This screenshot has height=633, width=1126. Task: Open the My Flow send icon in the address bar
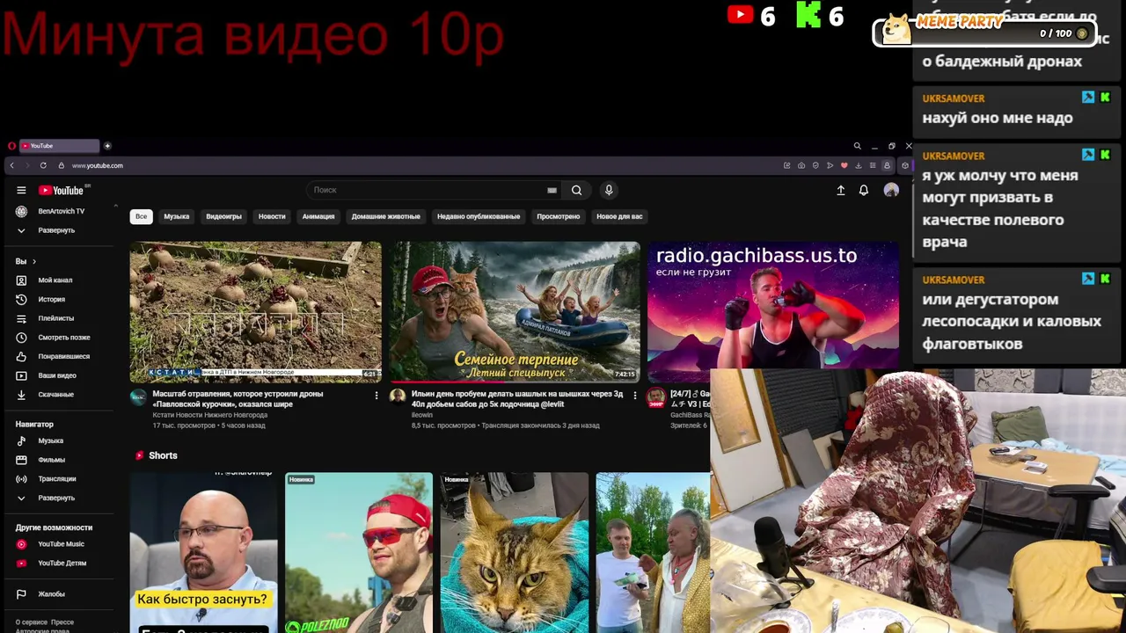[x=830, y=165]
